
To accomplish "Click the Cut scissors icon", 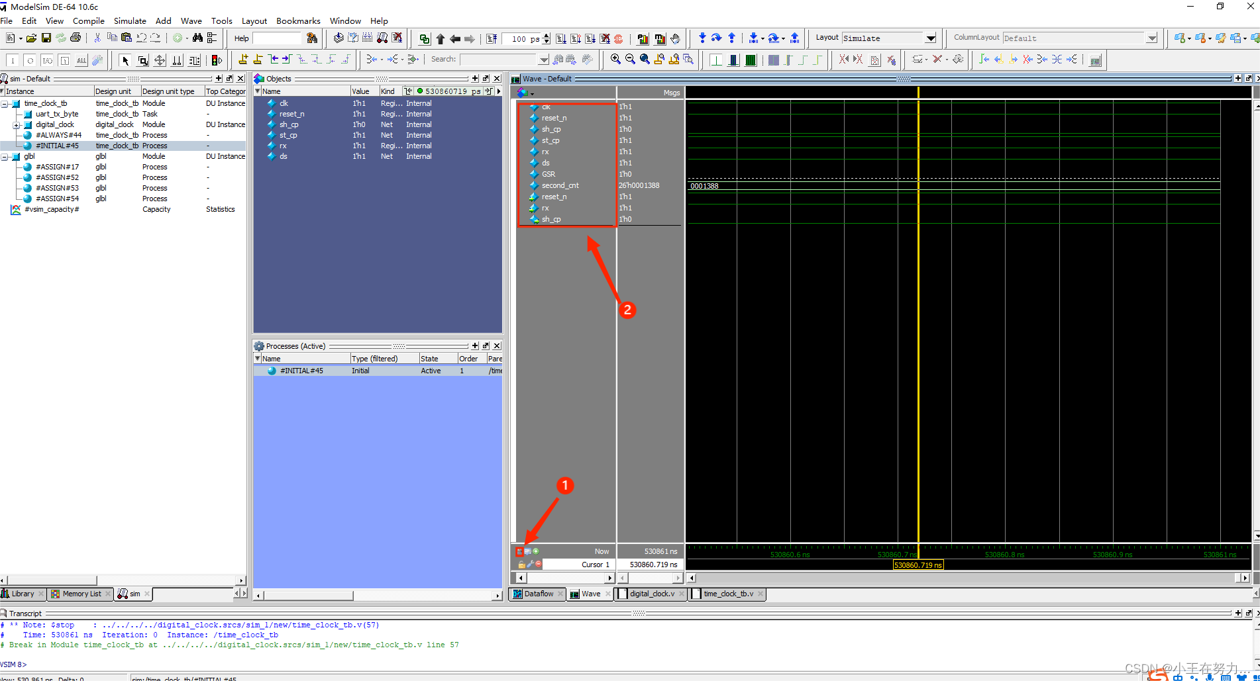I will coord(97,38).
